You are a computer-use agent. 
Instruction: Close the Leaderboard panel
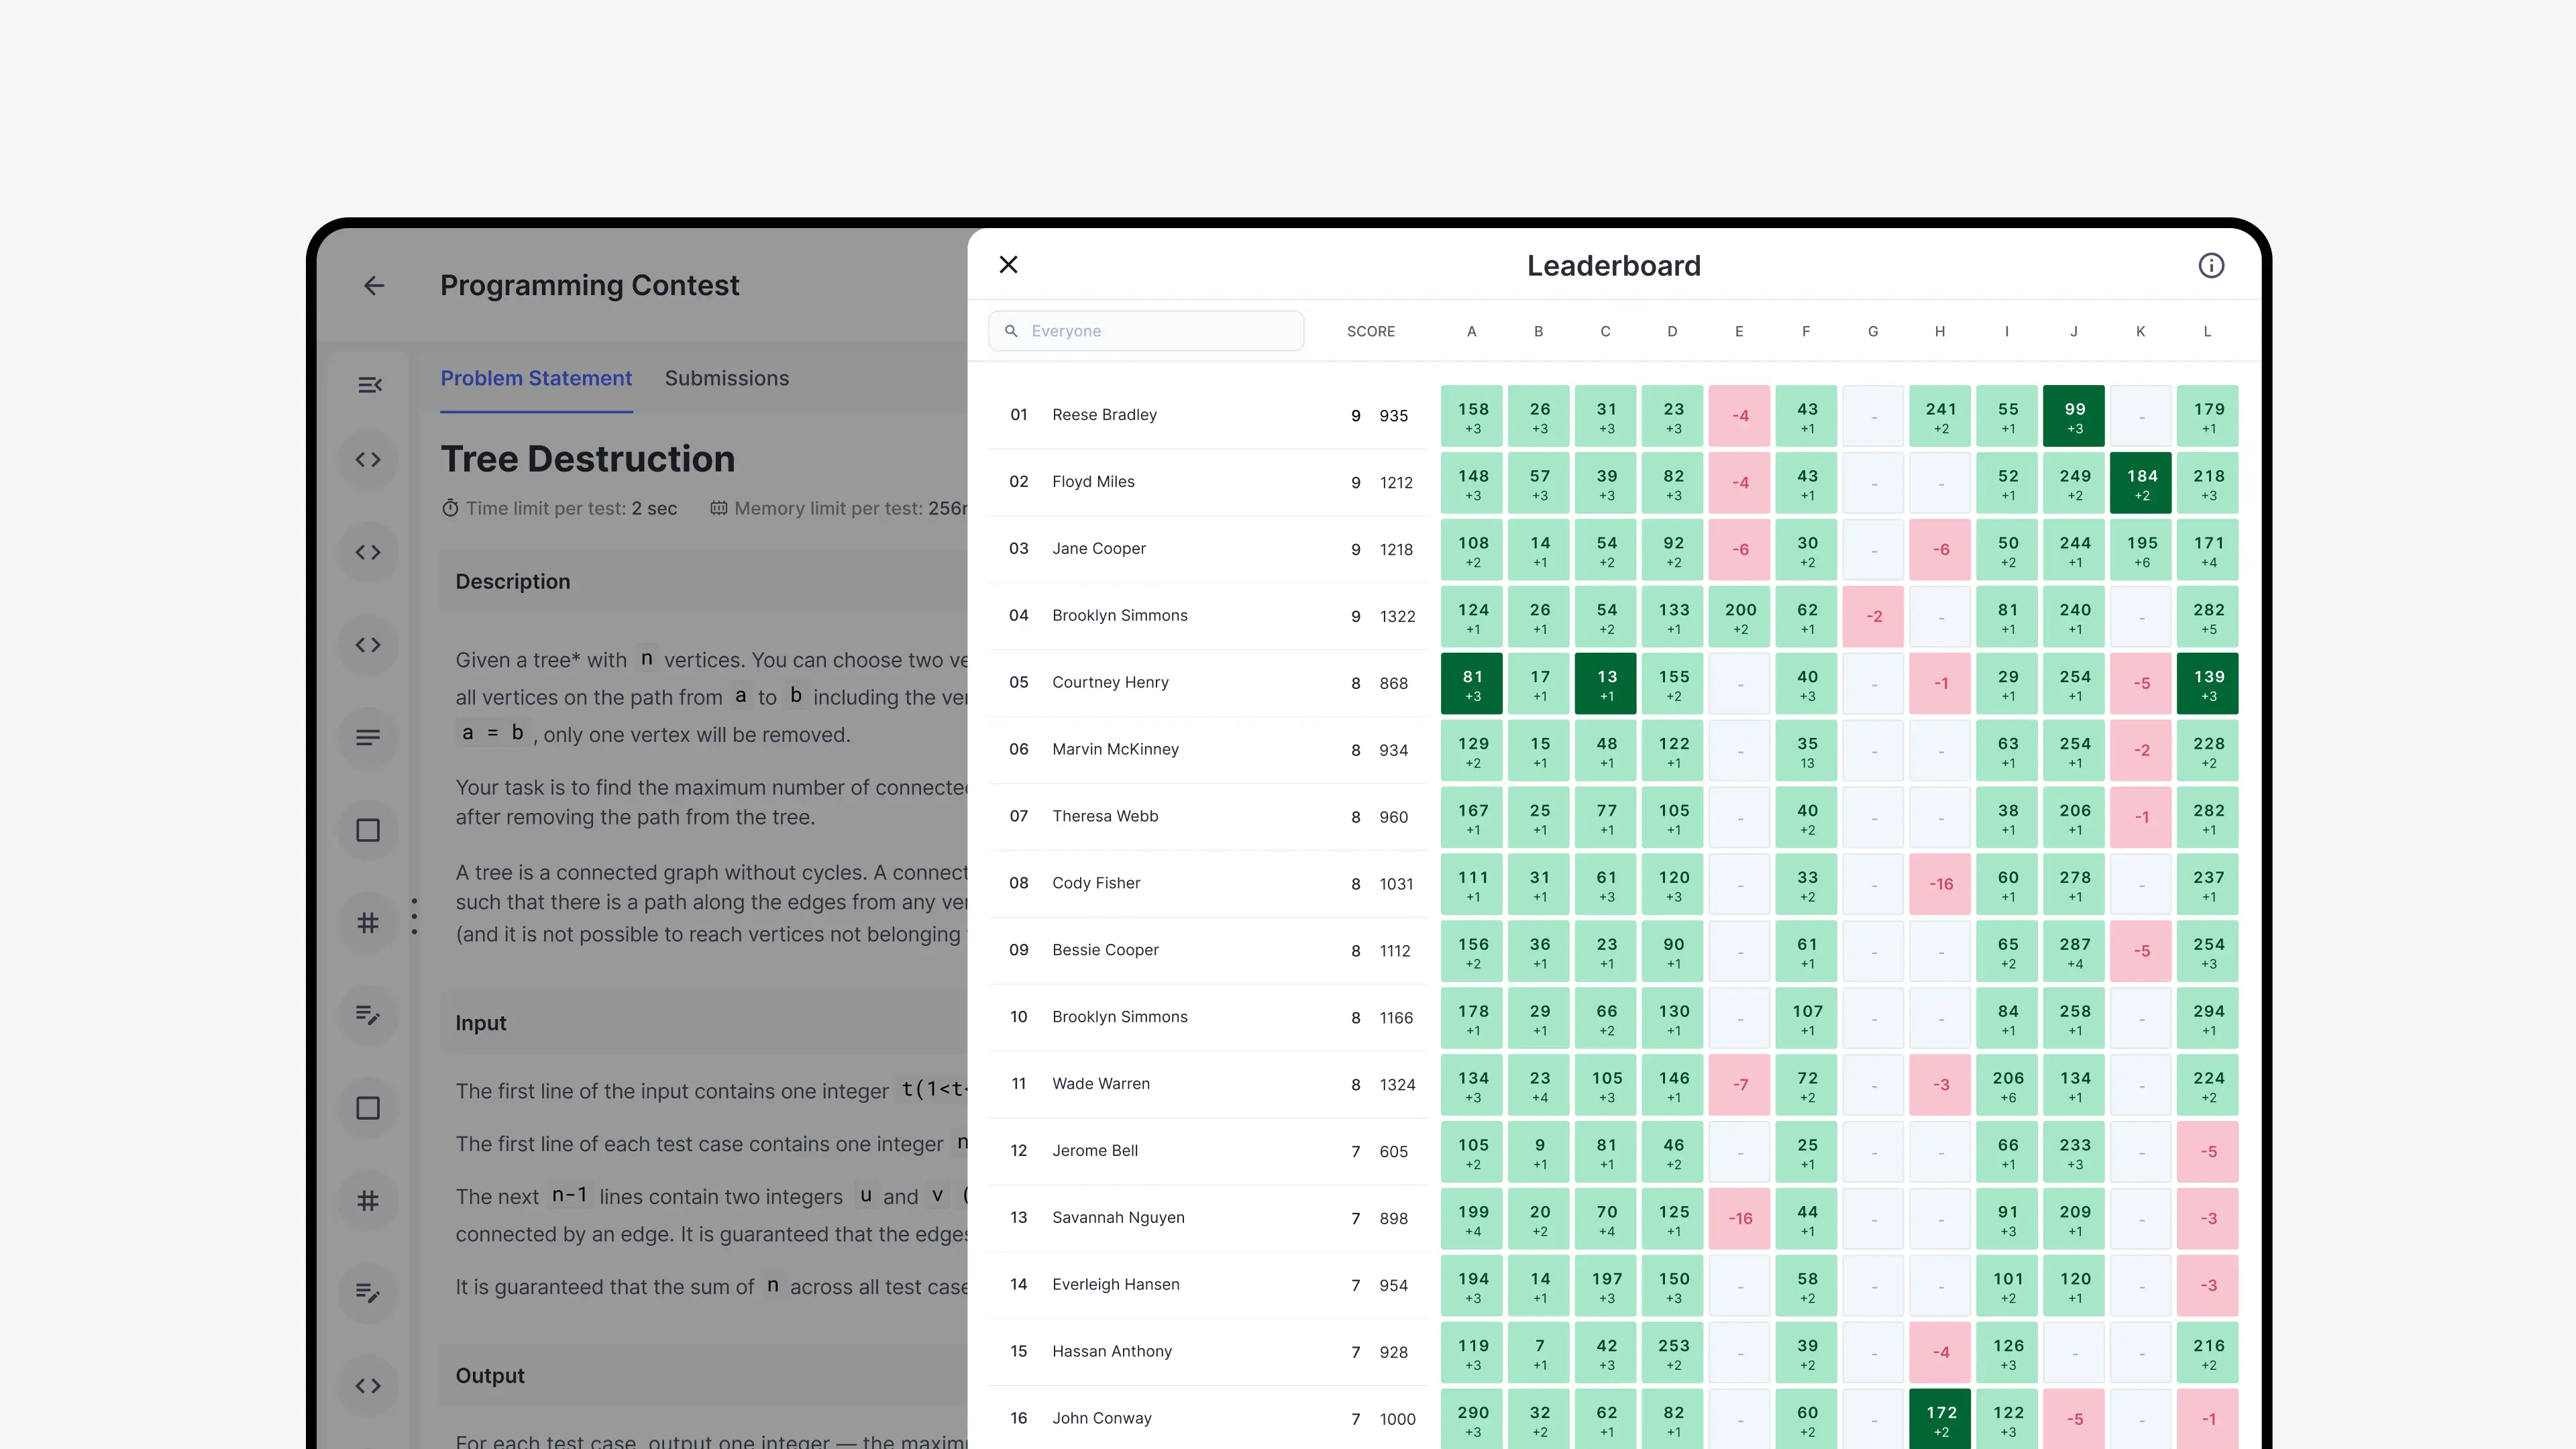[x=1008, y=265]
